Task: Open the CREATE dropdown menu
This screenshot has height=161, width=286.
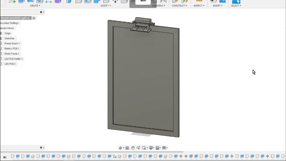Action: [35, 6]
